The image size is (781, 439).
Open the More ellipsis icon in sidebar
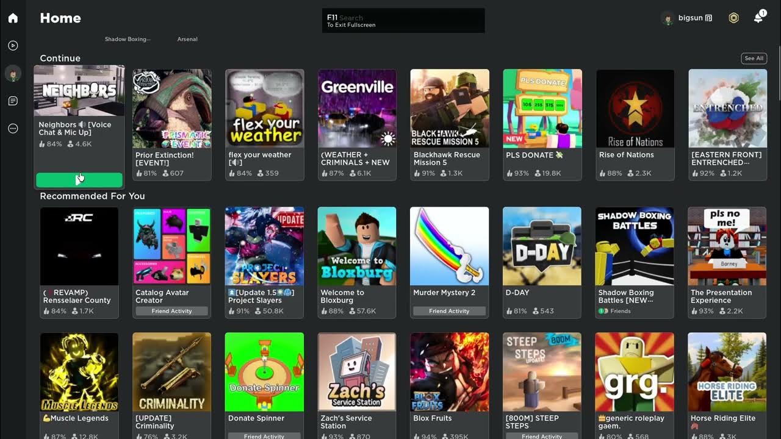[x=13, y=128]
